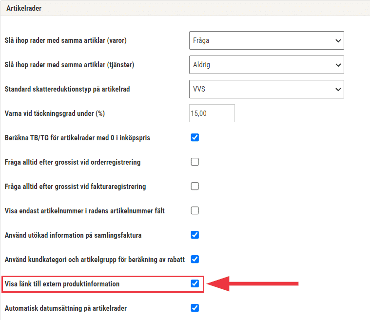Disable 'Använd utökad information på samlingsfaktura'
This screenshot has height=320, width=370.
click(195, 235)
